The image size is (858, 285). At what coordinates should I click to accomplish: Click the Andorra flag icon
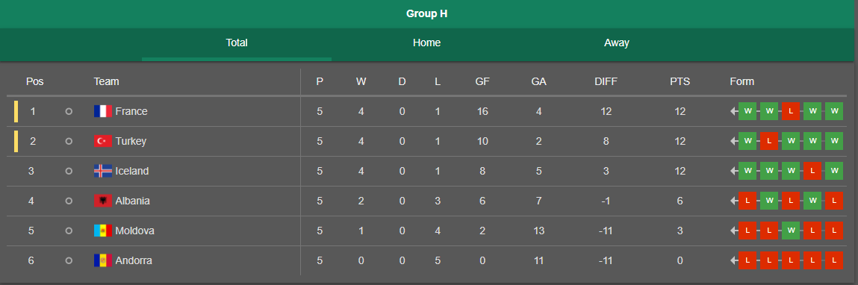point(103,260)
